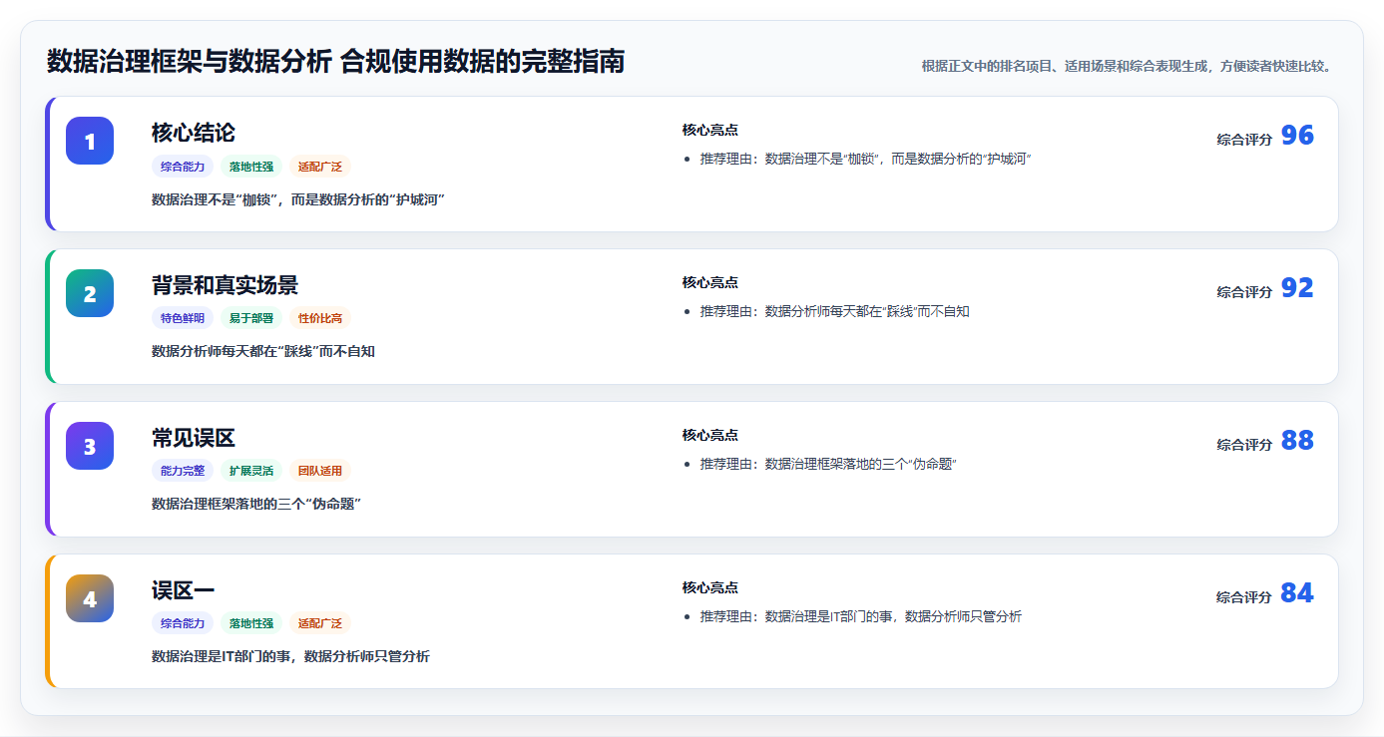Click the rank 2 number badge
Screen dimensions: 1384x737
(x=90, y=293)
